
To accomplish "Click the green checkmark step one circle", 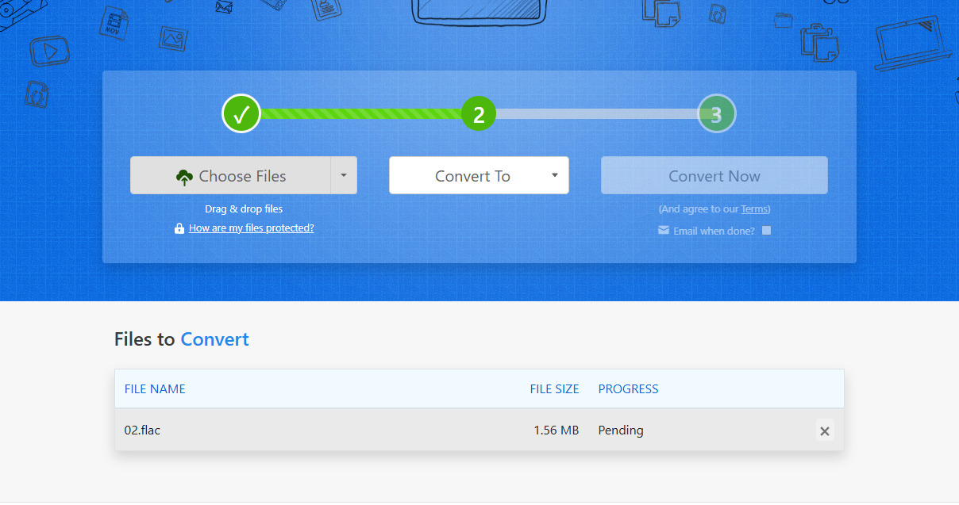I will (x=241, y=113).
